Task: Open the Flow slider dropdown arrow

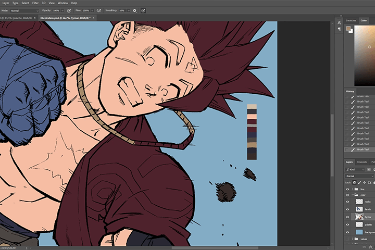Action: click(92, 10)
